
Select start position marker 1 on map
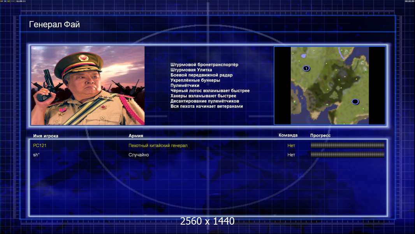click(x=306, y=68)
